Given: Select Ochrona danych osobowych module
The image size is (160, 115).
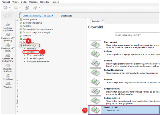Looking at the screenshot, I should point(37,32).
